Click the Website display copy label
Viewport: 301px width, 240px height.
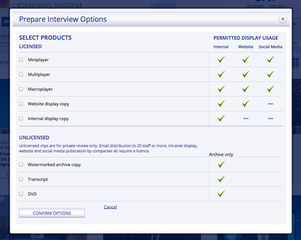(x=48, y=104)
